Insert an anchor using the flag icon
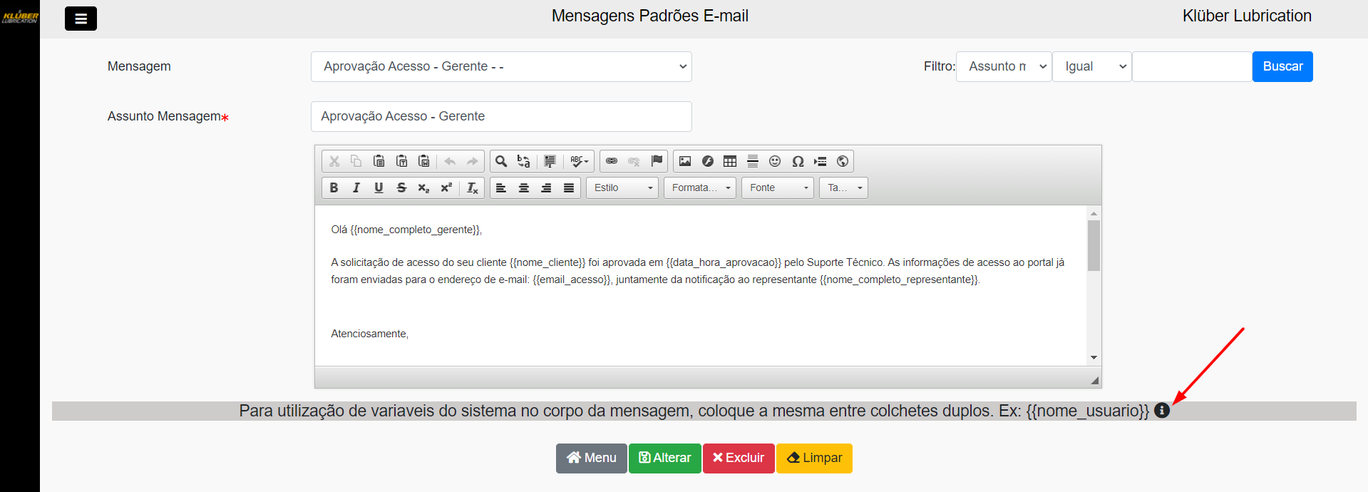1368x492 pixels. [x=657, y=161]
